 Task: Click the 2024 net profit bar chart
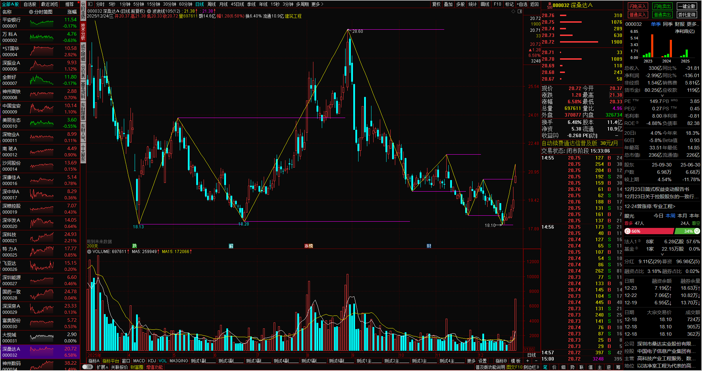point(667,48)
